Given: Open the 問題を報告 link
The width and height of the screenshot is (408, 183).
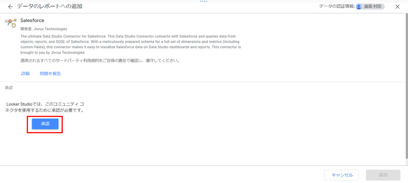Looking at the screenshot, I should pyautogui.click(x=50, y=74).
